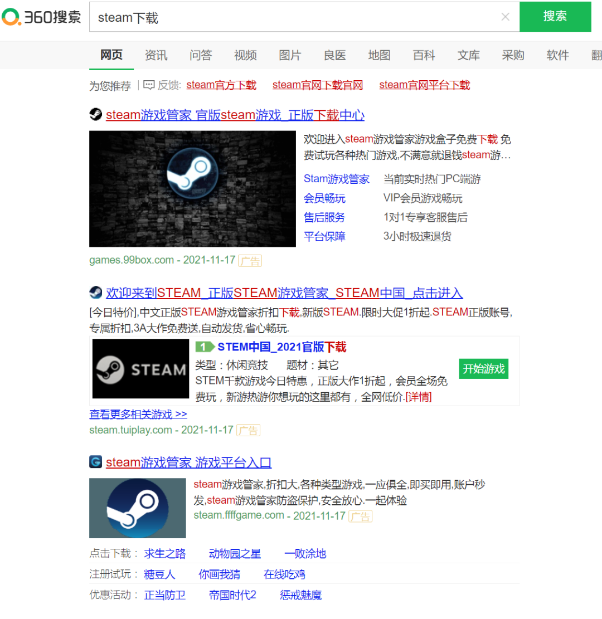The width and height of the screenshot is (602, 619).
Task: Open the 图片 tab
Action: (x=290, y=55)
